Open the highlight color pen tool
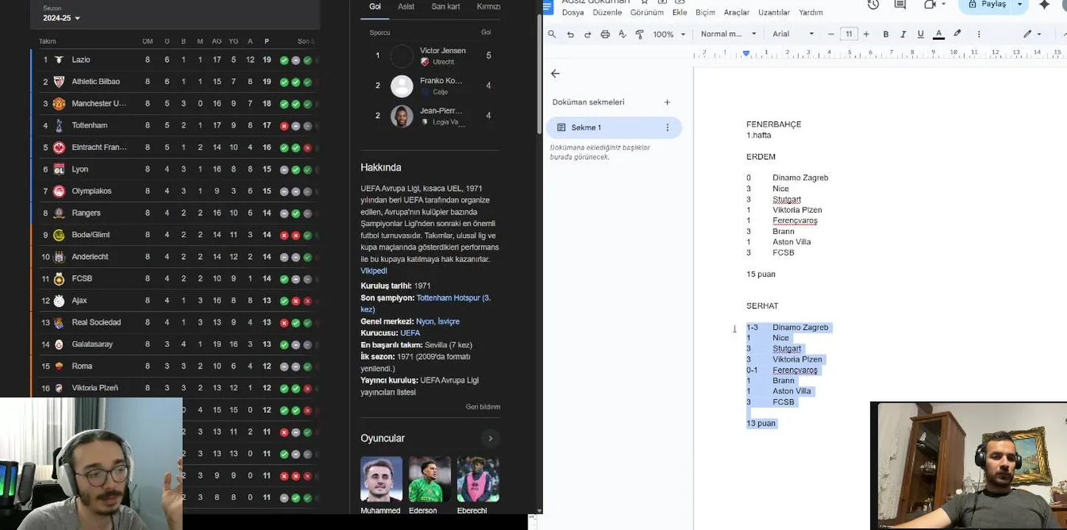The width and height of the screenshot is (1067, 530). click(957, 34)
